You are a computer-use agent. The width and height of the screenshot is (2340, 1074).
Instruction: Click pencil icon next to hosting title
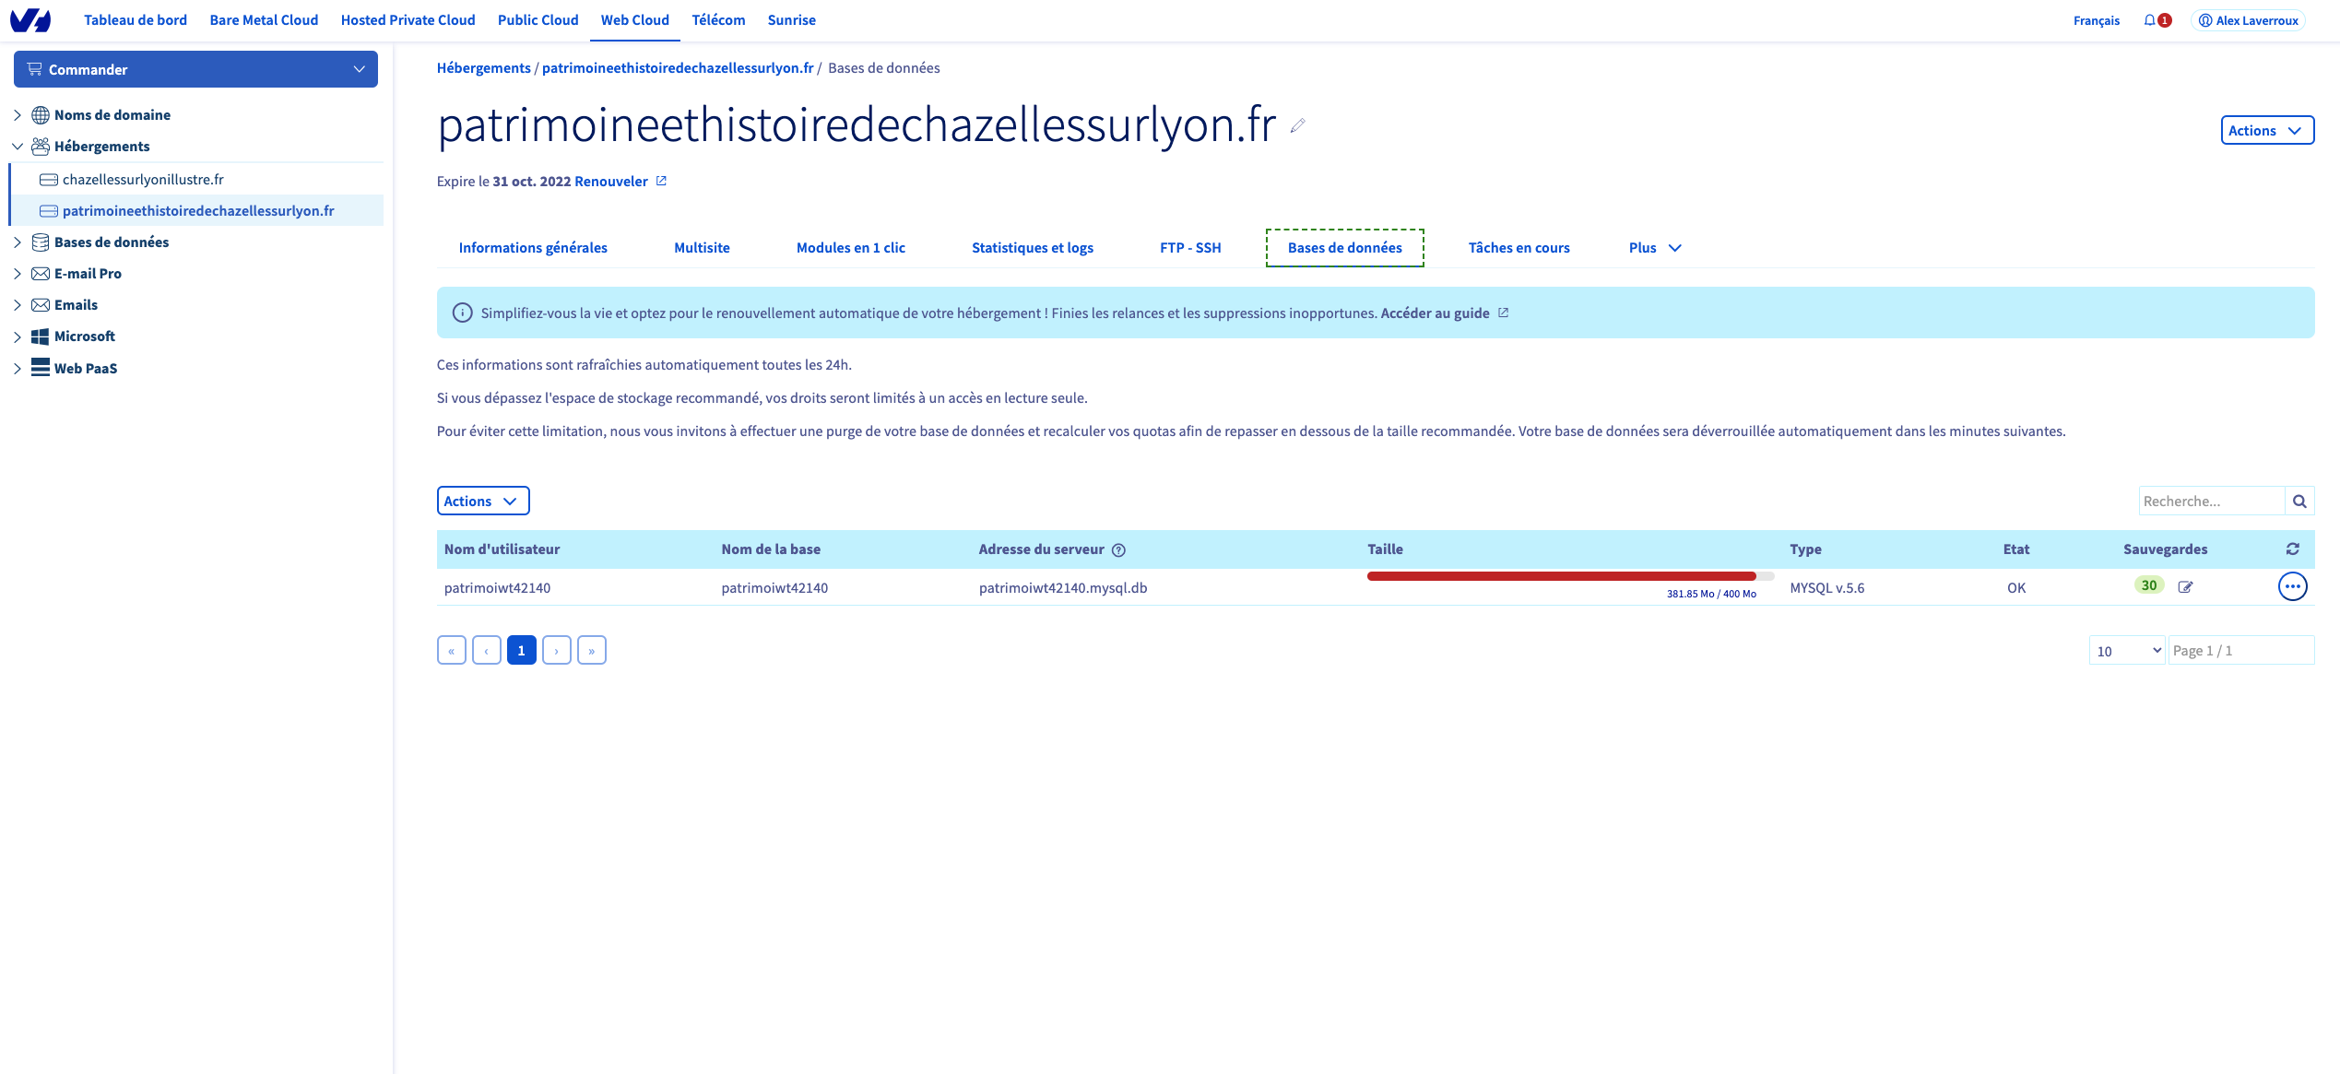(1298, 126)
